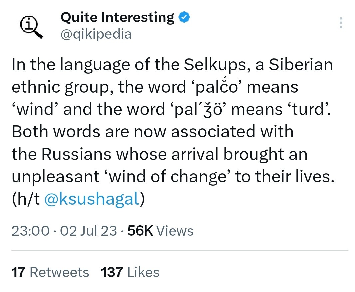Open the Quite Interesting profile avatar

31,27
